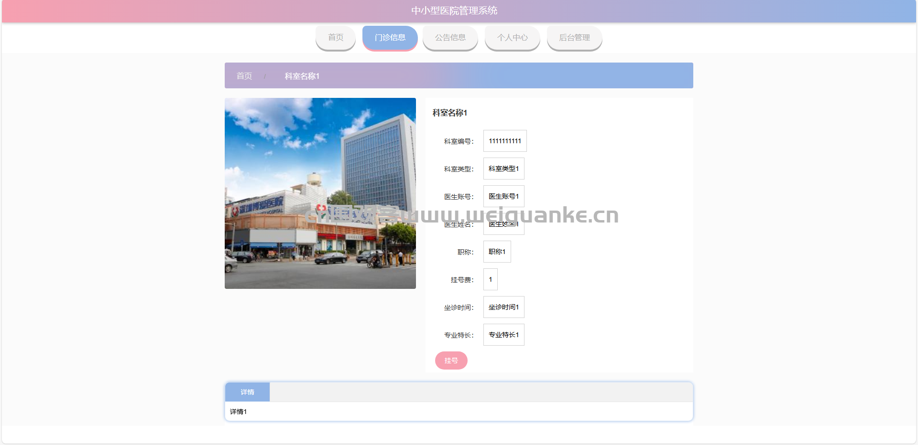
Task: Click the 专业特长: label
Action: (x=459, y=335)
